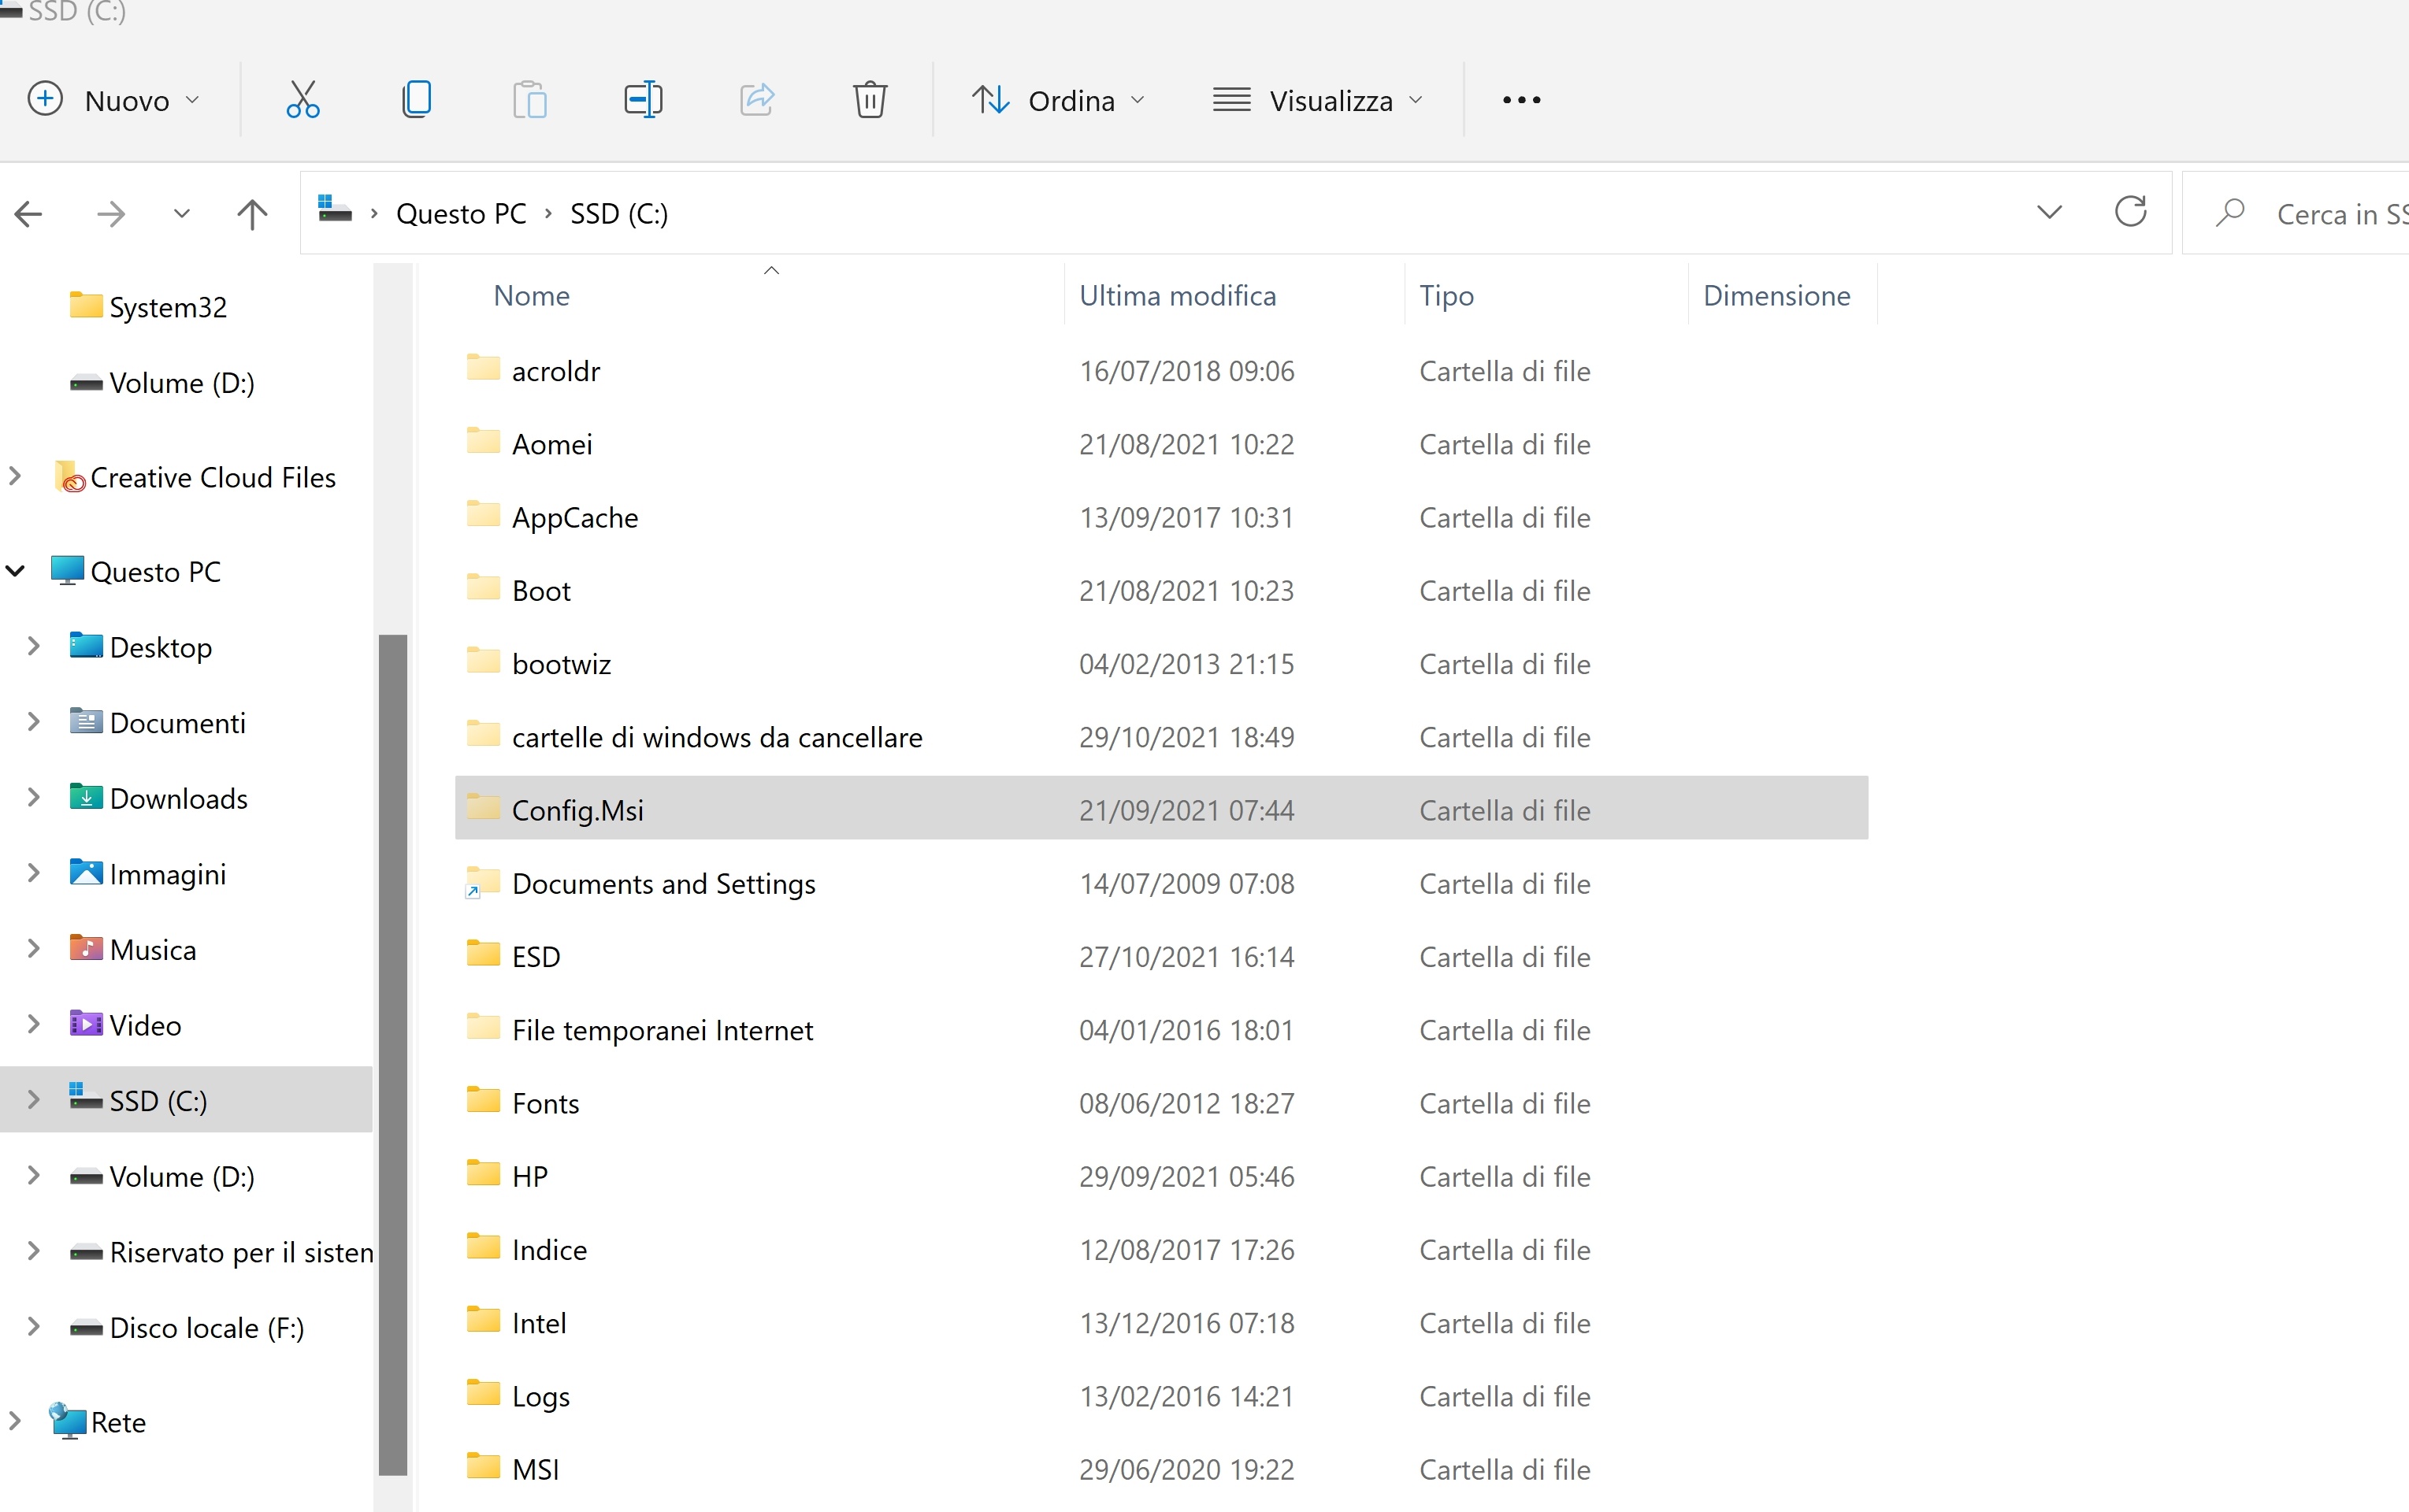Screen dimensions: 2409x1512
Task: Open the Ordina sort menu
Action: tap(1059, 100)
